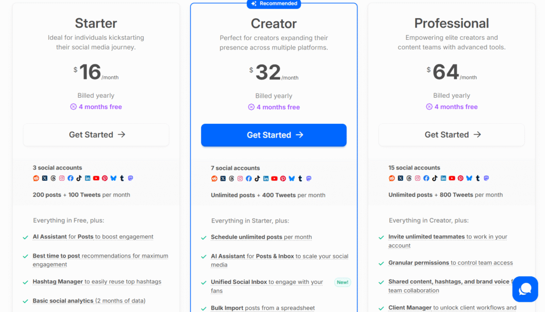This screenshot has height=312, width=545.
Task: Click the TikTok icon in the Creator plan
Action: click(257, 178)
